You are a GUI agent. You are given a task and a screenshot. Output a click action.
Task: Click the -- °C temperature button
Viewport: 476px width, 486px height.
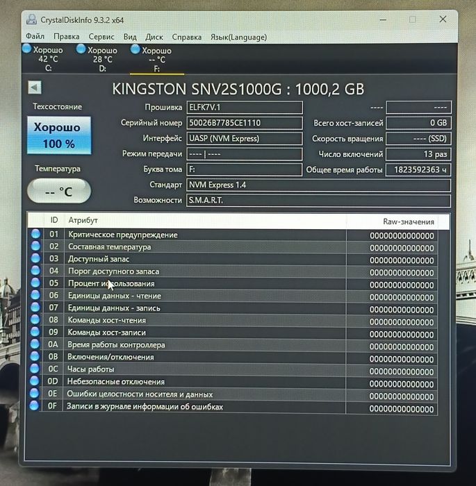point(59,191)
